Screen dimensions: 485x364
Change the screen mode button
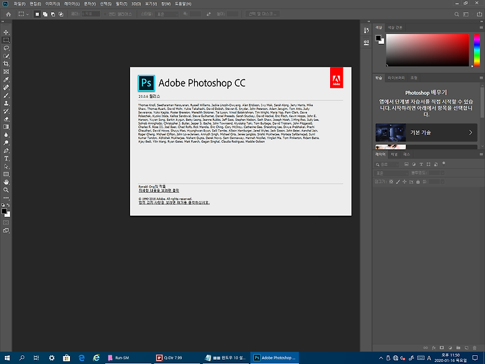(6, 231)
